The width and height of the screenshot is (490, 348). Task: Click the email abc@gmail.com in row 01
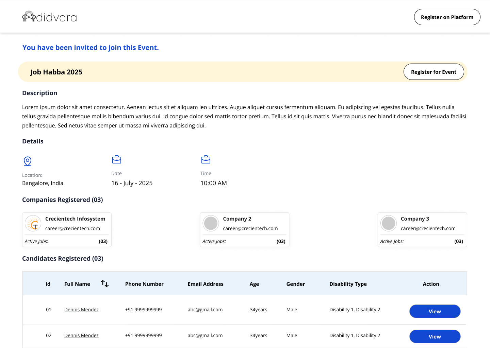(x=205, y=310)
